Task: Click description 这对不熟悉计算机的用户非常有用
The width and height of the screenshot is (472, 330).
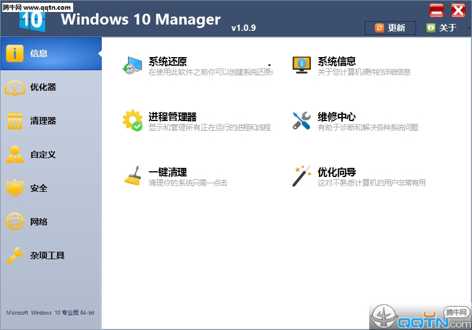Action: coord(371,183)
